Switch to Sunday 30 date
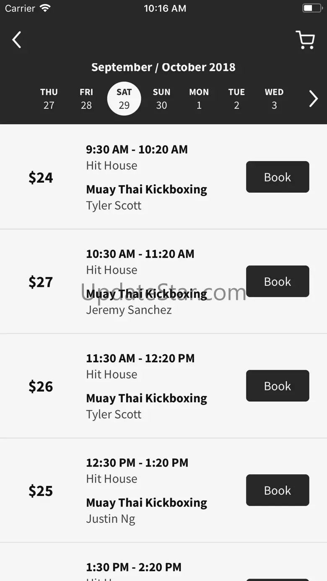The height and width of the screenshot is (581, 327). coord(161,99)
